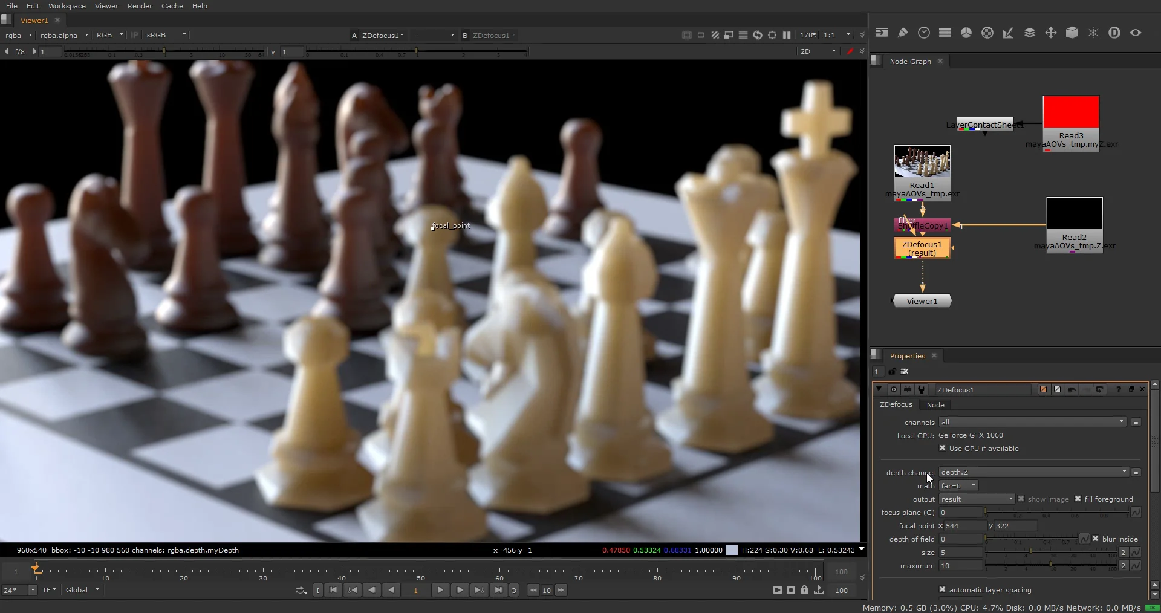Open the Time nodes clock menu

(x=924, y=33)
